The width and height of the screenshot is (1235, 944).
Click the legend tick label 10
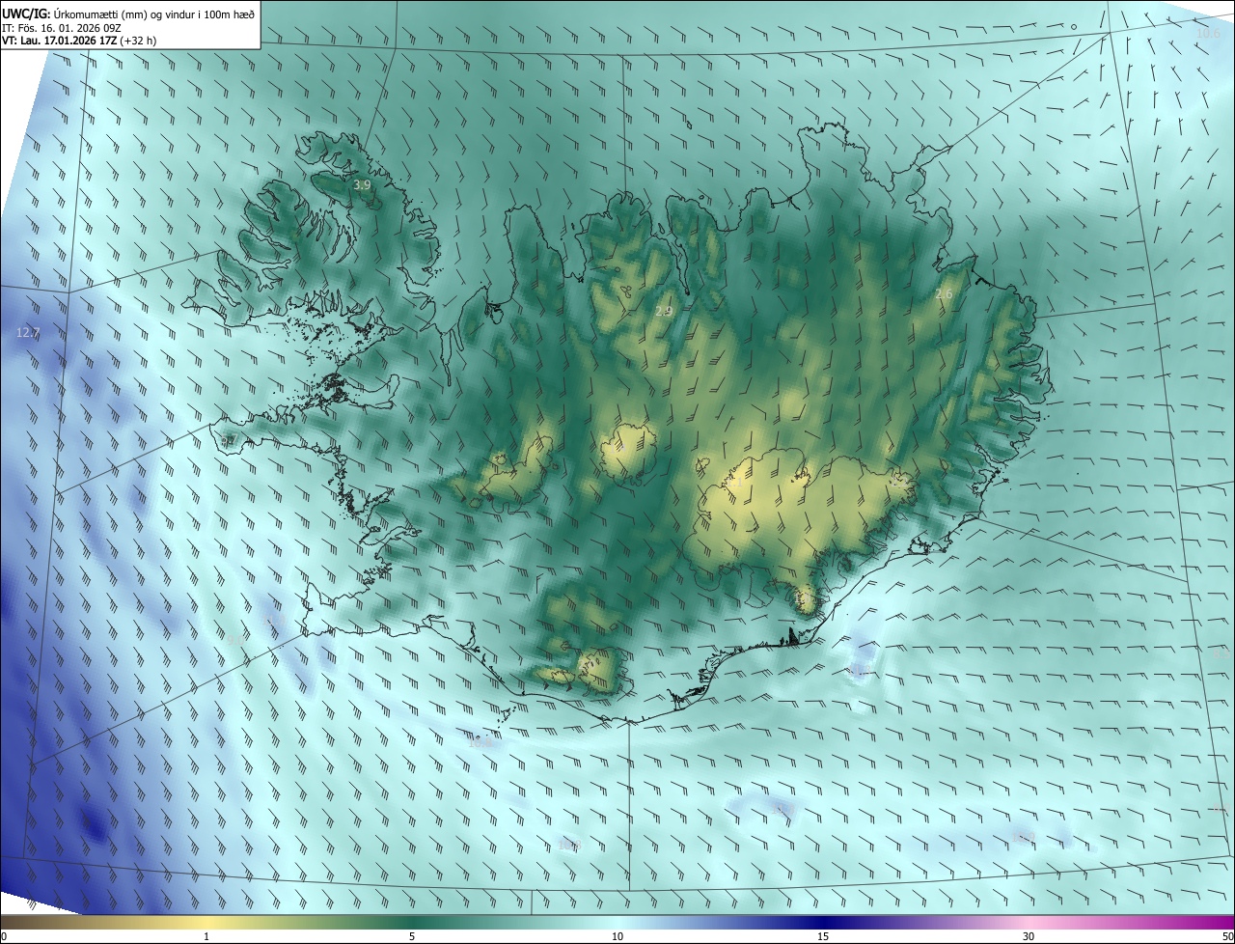click(617, 936)
